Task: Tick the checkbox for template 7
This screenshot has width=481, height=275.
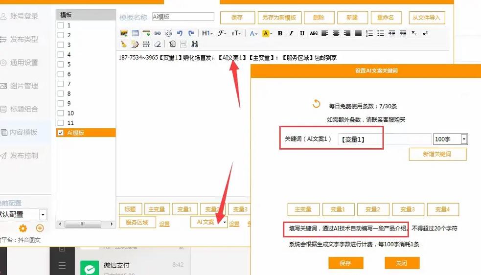Action: [x=61, y=84]
